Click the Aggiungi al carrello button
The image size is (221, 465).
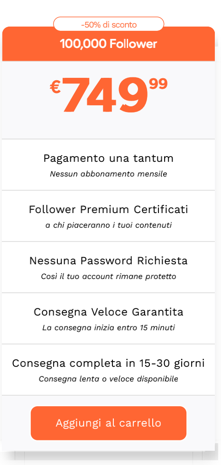(x=109, y=423)
